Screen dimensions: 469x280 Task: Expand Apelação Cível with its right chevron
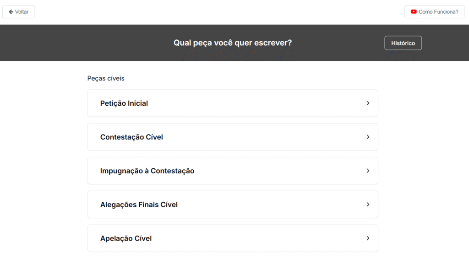pyautogui.click(x=368, y=238)
